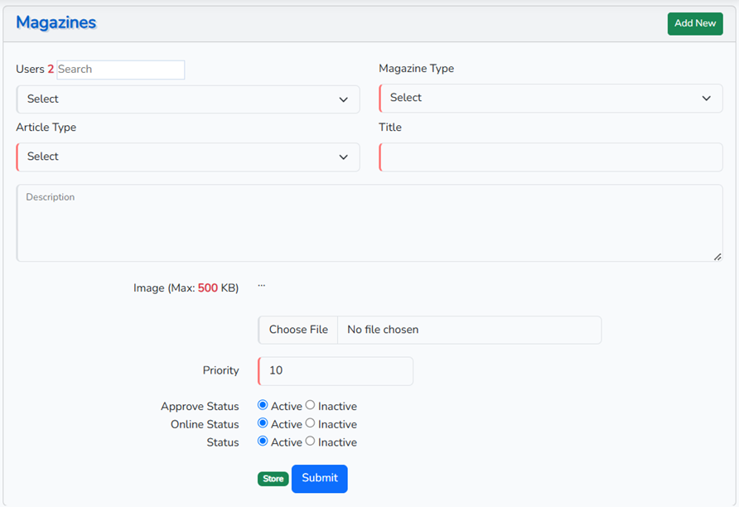The height and width of the screenshot is (507, 739).
Task: Set Status to Inactive
Action: (310, 442)
